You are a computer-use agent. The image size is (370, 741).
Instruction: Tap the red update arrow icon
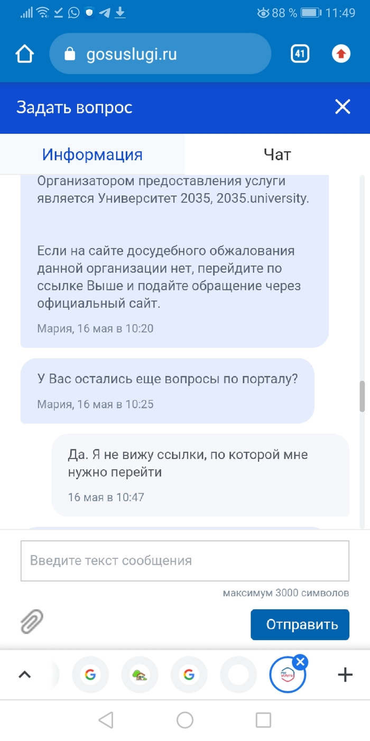[341, 54]
